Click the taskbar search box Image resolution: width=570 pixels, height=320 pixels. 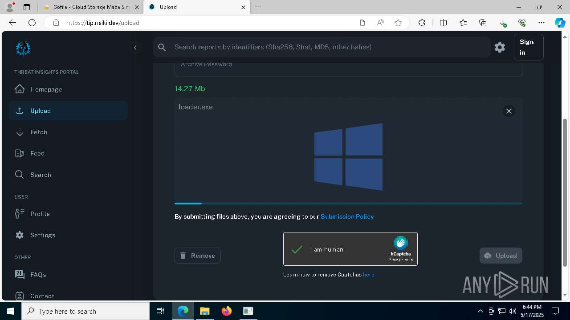85,311
